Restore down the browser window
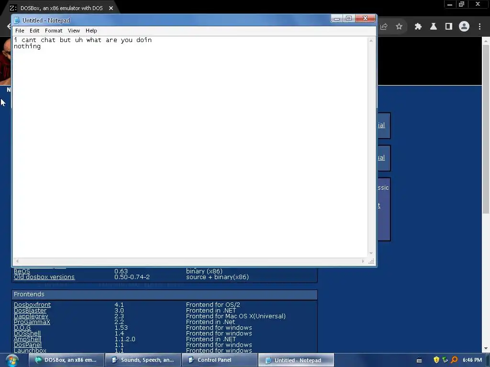This screenshot has height=367, width=490. tap(462, 4)
